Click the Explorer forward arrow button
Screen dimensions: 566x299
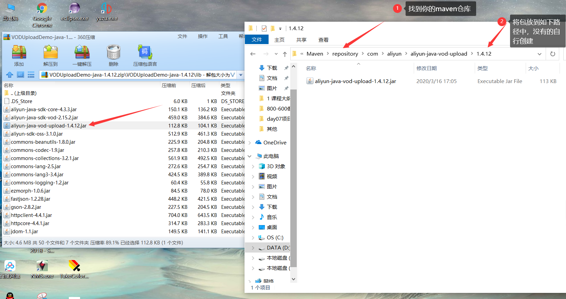(x=266, y=54)
